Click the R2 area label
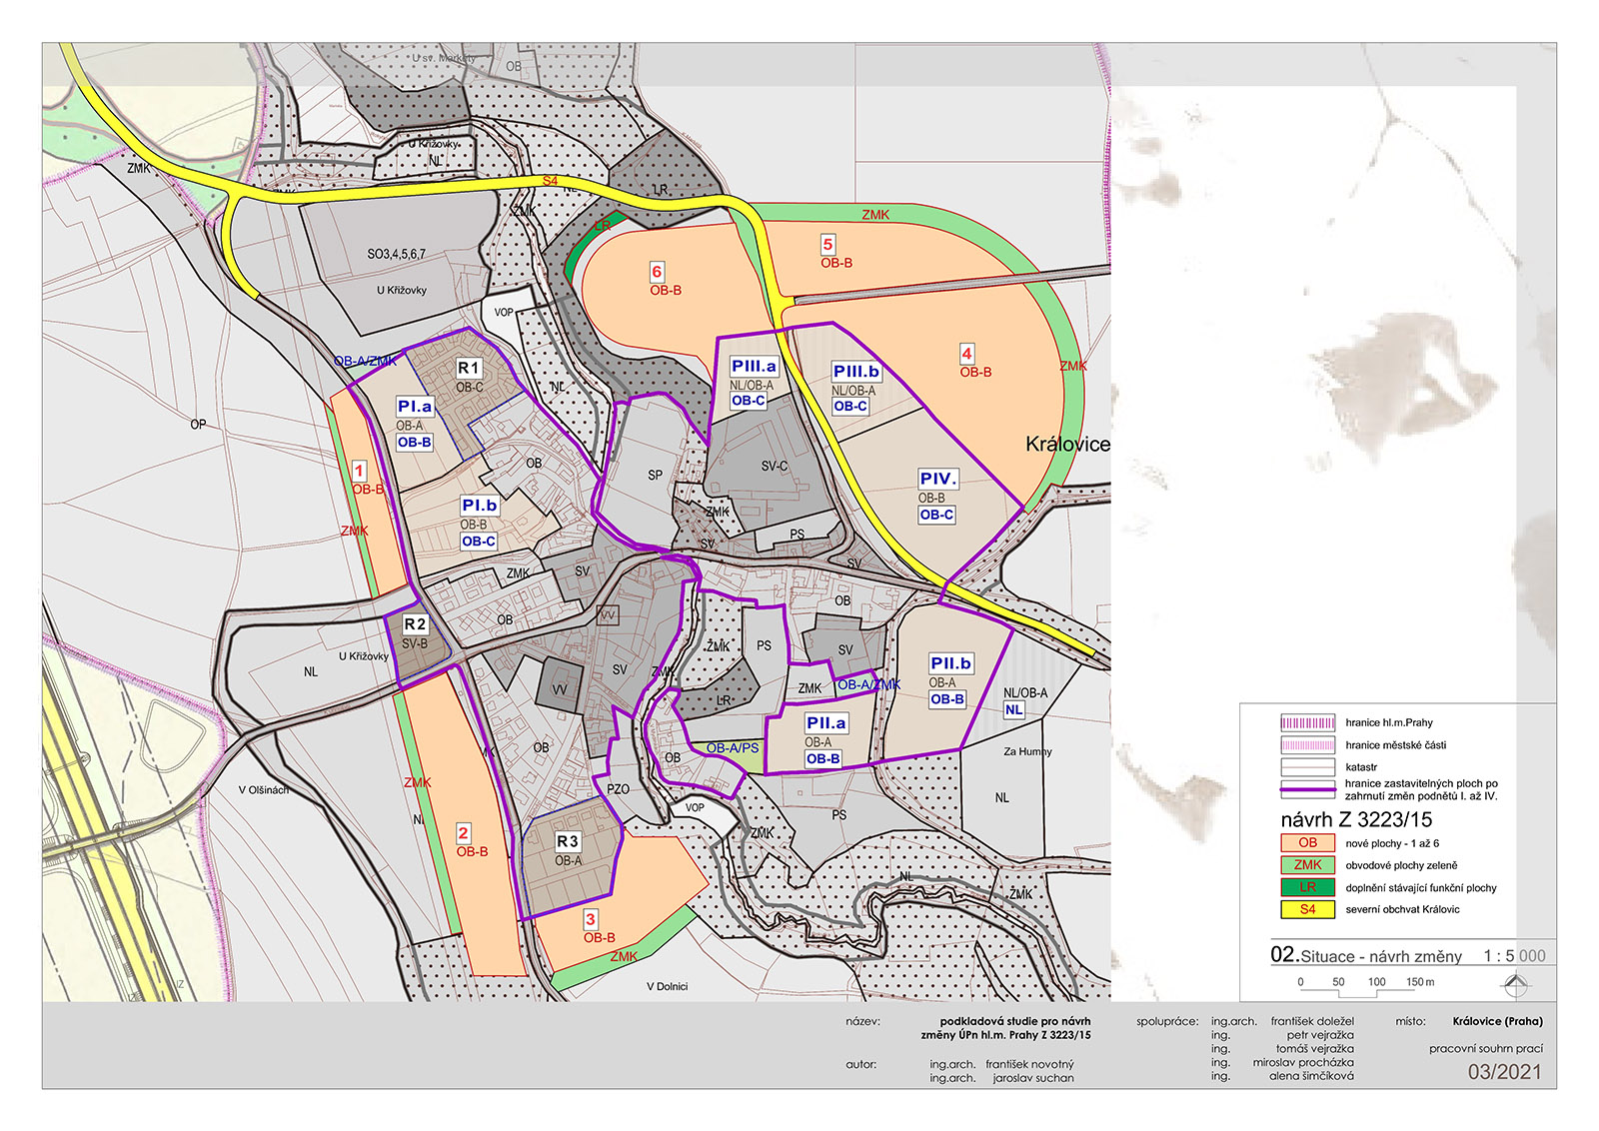The width and height of the screenshot is (1599, 1131). click(x=415, y=624)
